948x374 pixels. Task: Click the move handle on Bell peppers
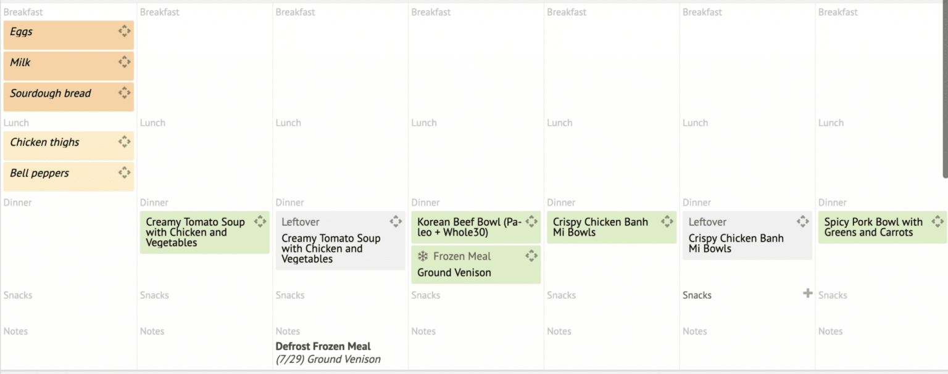tap(124, 172)
